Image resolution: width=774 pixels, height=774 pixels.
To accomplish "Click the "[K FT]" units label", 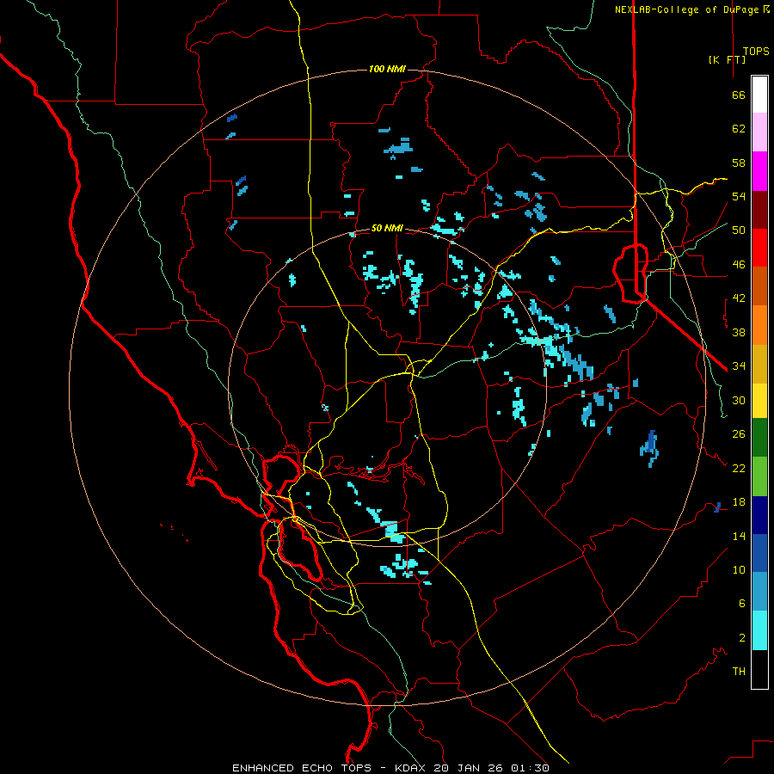I will [727, 59].
